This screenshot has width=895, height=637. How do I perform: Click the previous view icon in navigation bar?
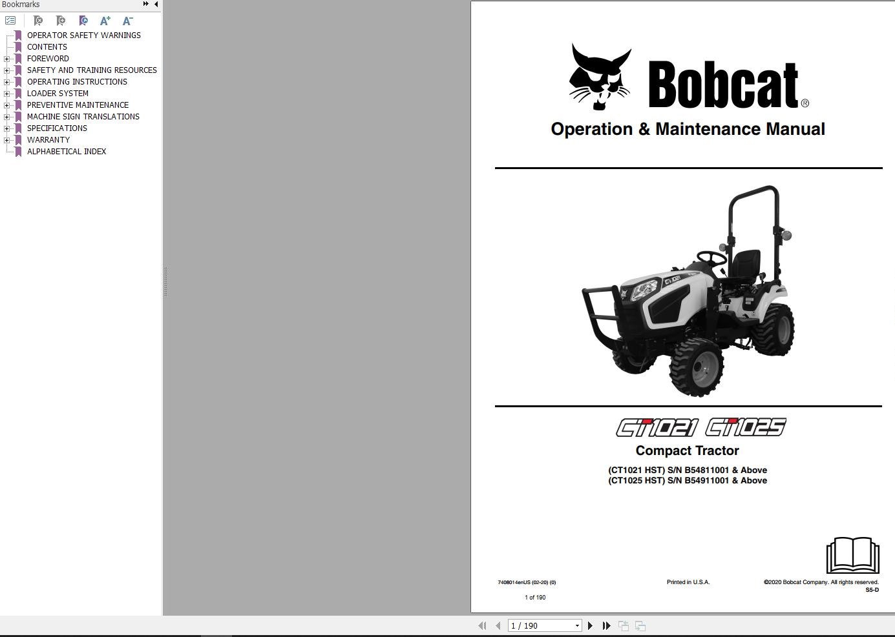(624, 625)
